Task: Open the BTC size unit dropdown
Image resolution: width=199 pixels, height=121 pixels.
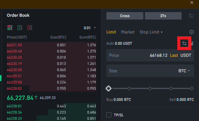Action: [x=184, y=71]
